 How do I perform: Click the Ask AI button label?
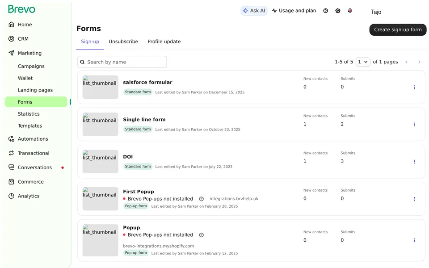[x=257, y=11]
